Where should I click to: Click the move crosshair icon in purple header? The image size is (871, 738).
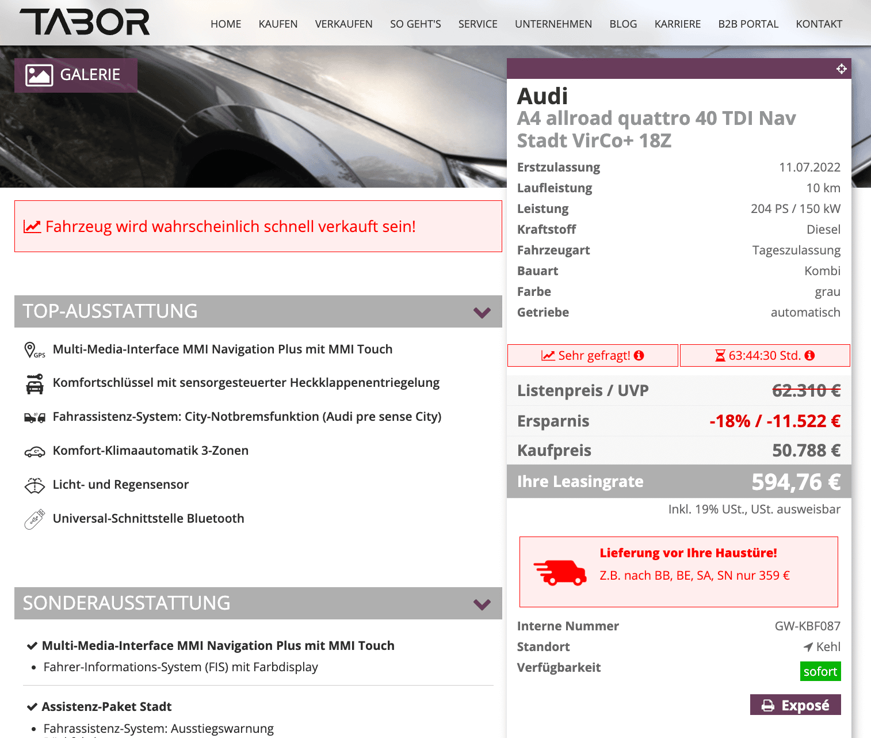coord(841,69)
